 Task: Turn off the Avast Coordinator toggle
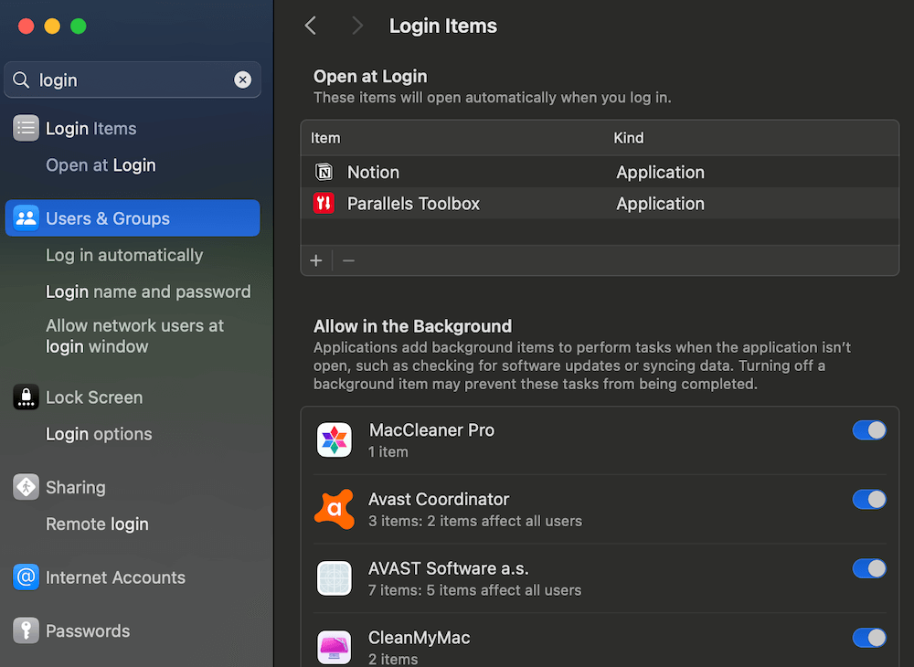pos(869,499)
